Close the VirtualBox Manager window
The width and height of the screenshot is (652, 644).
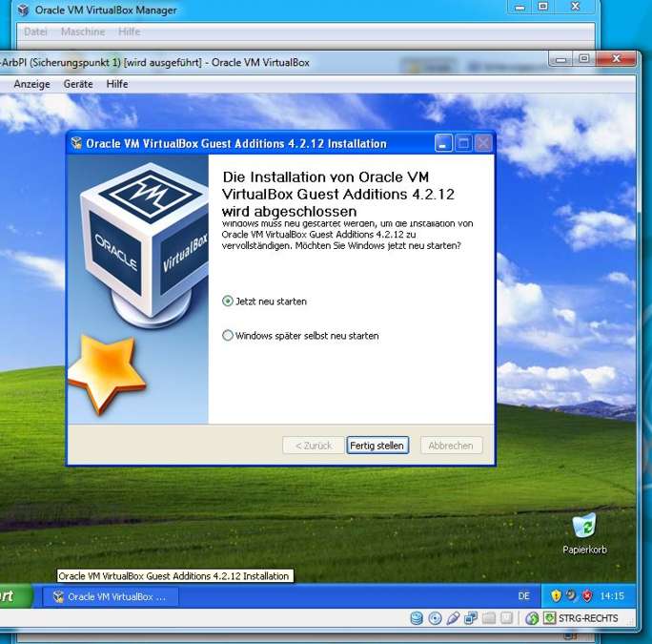pos(576,7)
